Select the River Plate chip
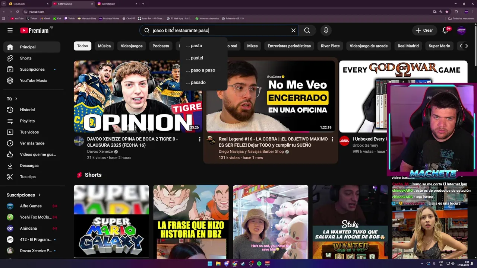The width and height of the screenshot is (477, 268). (330, 46)
